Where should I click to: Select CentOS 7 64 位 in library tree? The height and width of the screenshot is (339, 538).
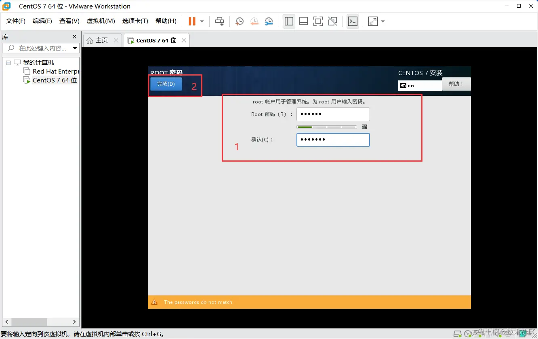55,80
